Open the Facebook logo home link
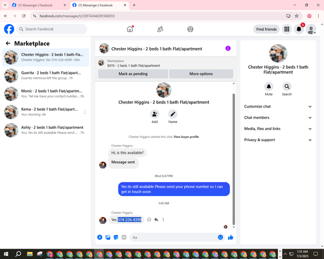 pos(9,29)
